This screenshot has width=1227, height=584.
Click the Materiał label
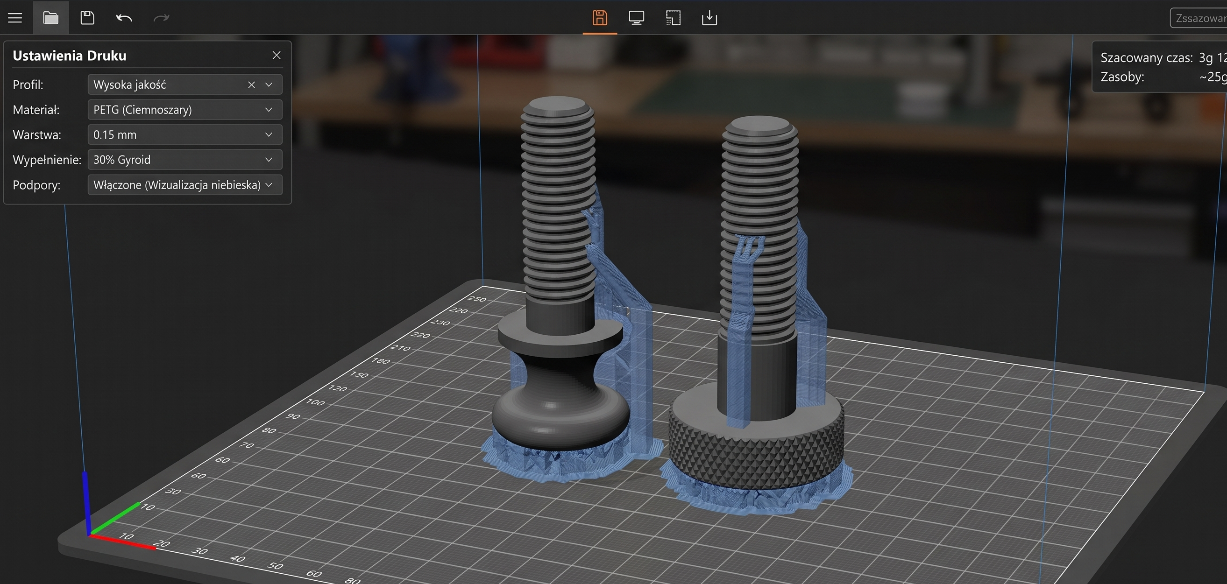[36, 110]
